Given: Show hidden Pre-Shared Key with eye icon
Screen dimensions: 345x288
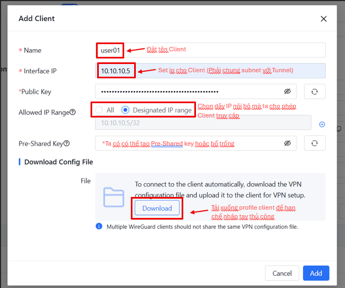Looking at the screenshot, I should click(287, 143).
